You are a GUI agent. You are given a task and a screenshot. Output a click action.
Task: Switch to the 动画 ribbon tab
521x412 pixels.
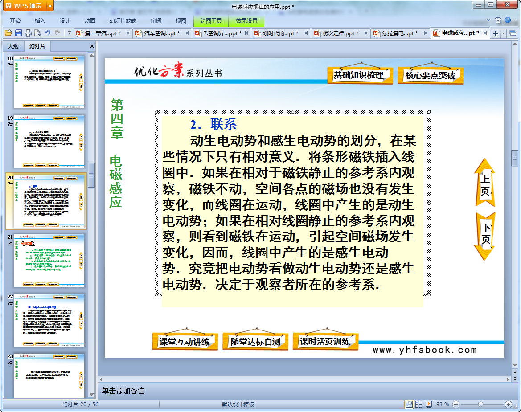coord(90,20)
